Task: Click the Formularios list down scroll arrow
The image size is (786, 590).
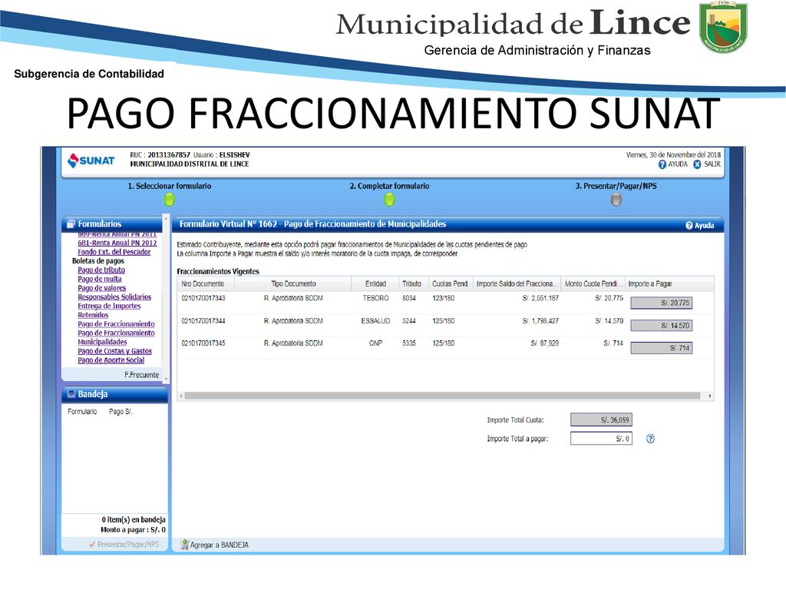Action: (166, 380)
